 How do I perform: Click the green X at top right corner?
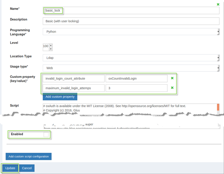pyautogui.click(x=218, y=4)
